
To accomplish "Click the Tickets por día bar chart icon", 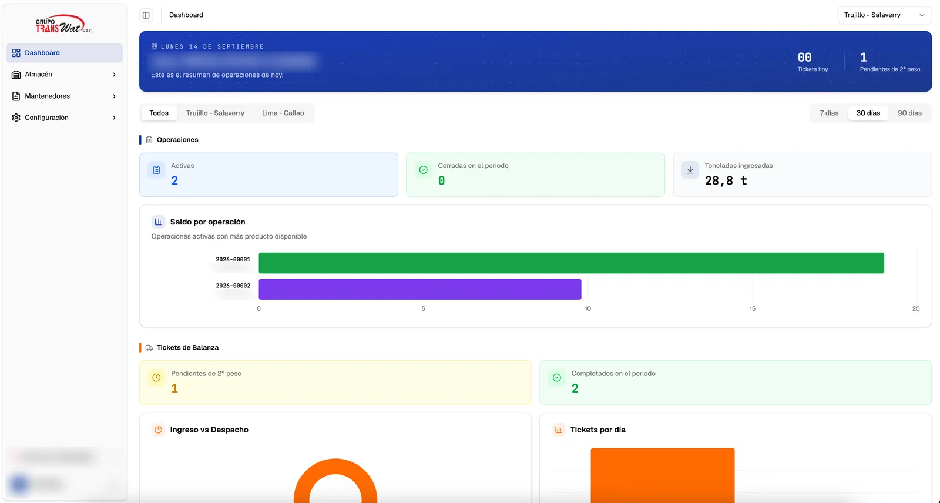I will (558, 430).
